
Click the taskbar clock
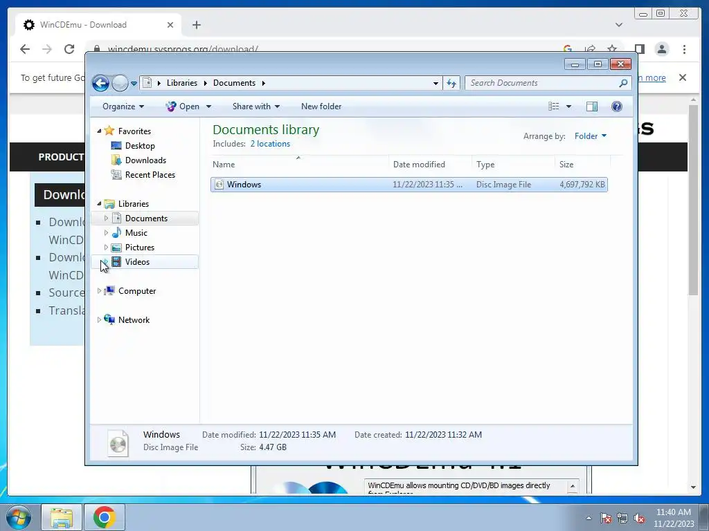pyautogui.click(x=673, y=518)
